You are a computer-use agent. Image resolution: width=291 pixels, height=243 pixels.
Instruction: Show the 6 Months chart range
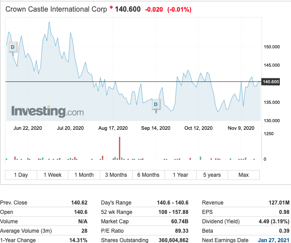pyautogui.click(x=148, y=175)
